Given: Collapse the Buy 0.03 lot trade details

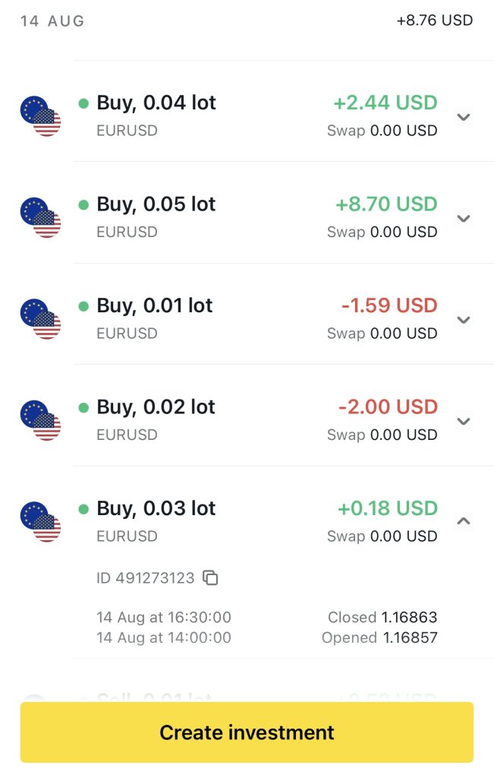Looking at the screenshot, I should [x=464, y=521].
